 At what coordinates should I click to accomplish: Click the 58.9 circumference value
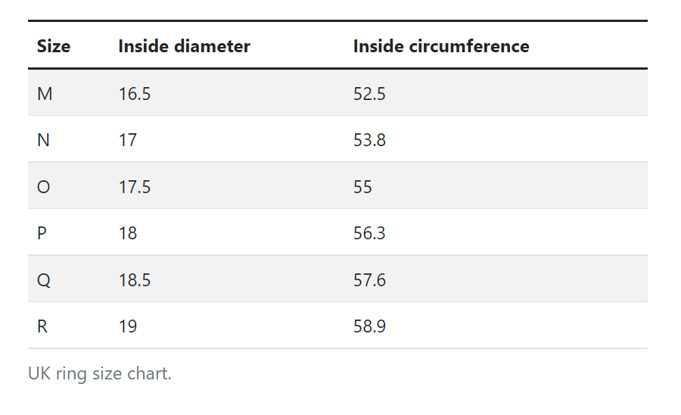point(369,326)
